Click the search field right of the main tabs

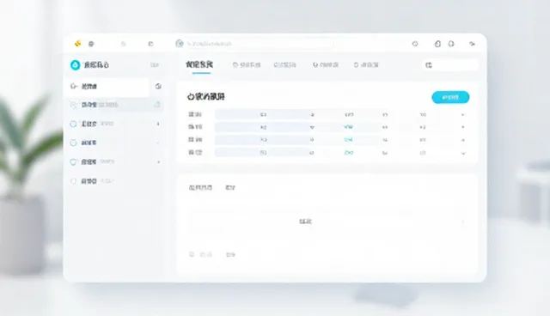[x=450, y=65]
